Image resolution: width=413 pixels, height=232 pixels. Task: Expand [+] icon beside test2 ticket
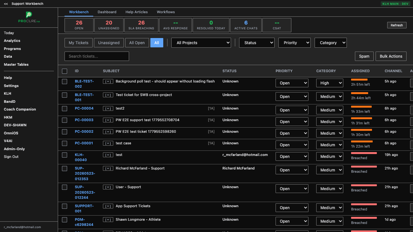pos(108,109)
